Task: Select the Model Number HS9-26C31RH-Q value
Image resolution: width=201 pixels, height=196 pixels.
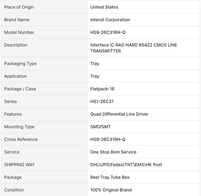Action: pos(108,33)
